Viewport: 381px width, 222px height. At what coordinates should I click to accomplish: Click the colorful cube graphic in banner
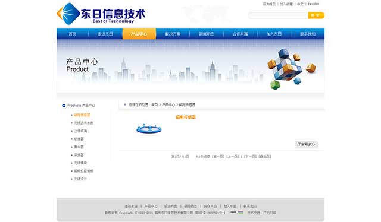pyautogui.click(x=291, y=69)
